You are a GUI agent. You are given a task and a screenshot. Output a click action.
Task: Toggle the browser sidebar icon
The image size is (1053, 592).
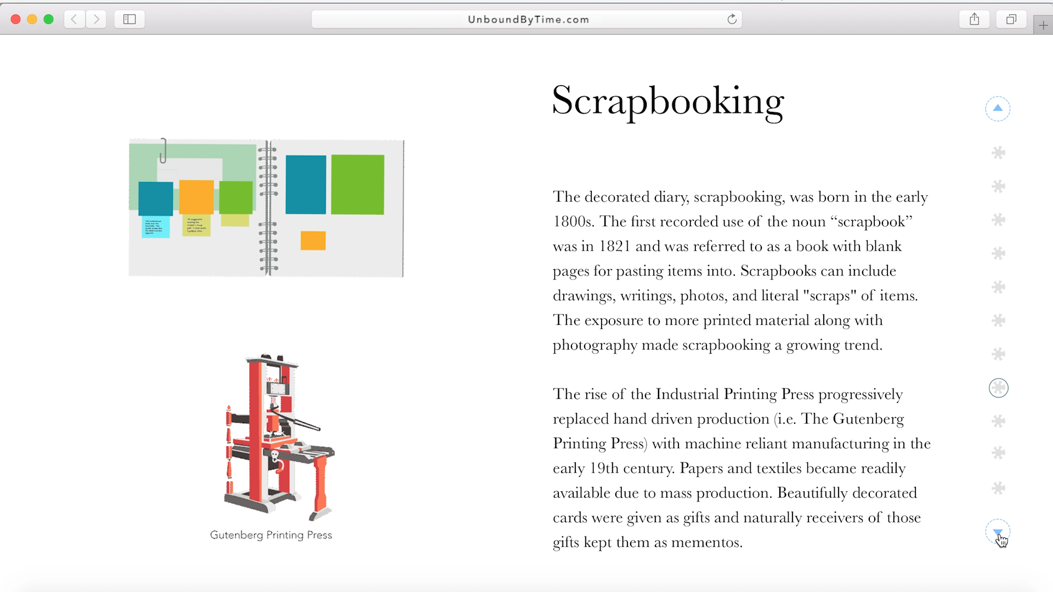pos(129,20)
